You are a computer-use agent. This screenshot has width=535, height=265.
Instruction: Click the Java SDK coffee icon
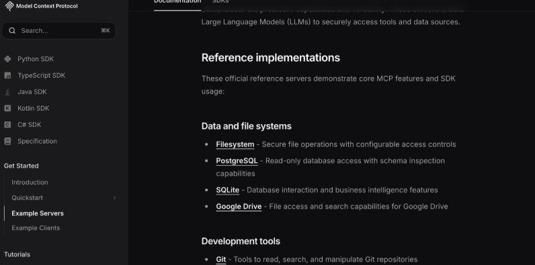click(x=7, y=92)
